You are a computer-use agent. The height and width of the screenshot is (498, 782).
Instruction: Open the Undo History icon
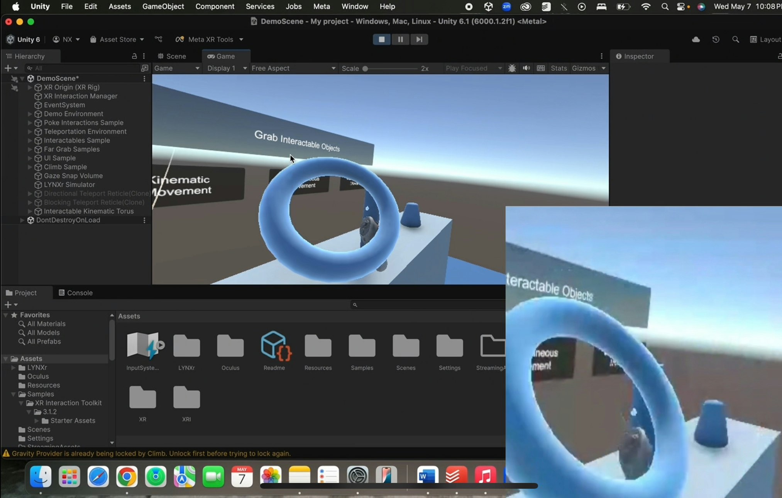pyautogui.click(x=716, y=39)
